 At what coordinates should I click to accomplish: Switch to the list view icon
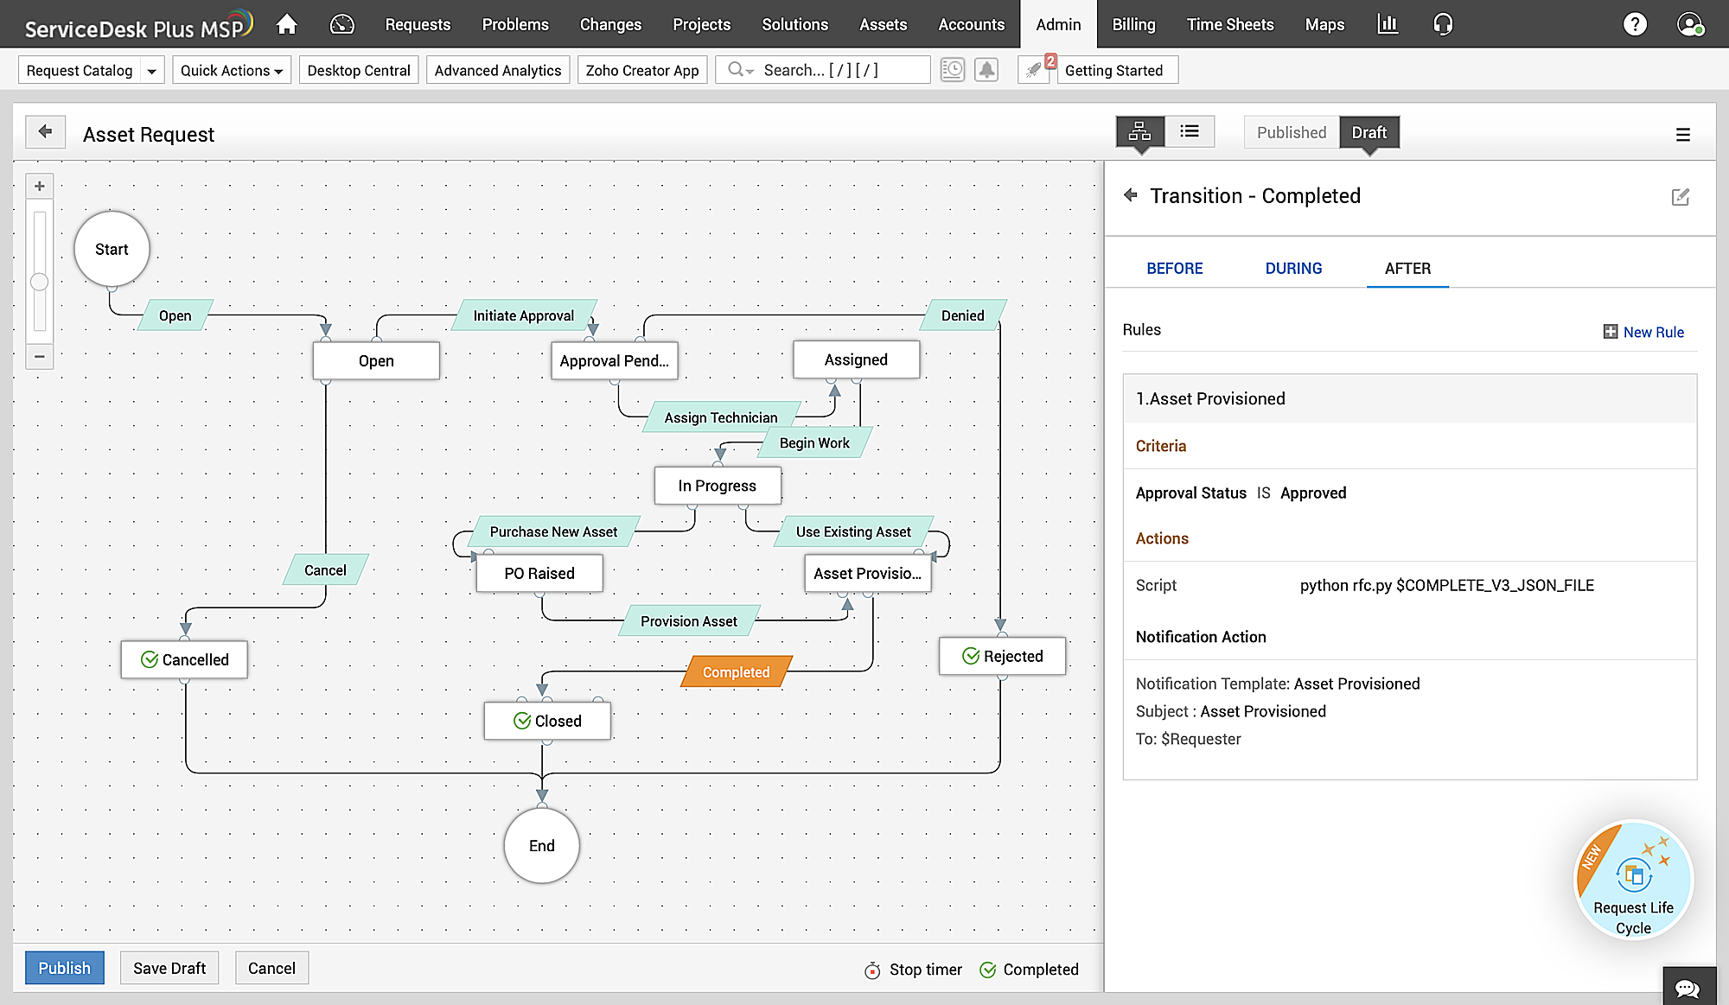(1190, 131)
